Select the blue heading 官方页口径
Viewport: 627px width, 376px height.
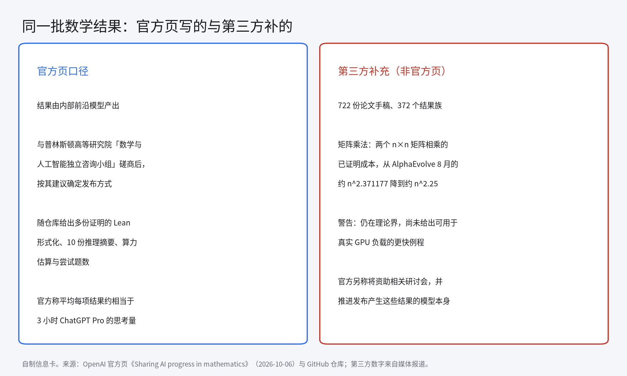click(63, 71)
